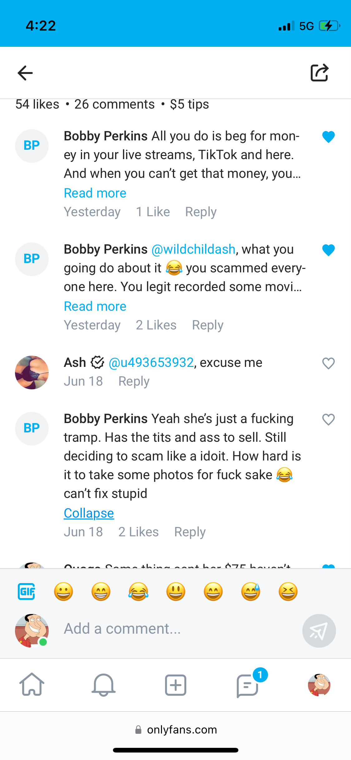The width and height of the screenshot is (351, 760).
Task: Tap the new post plus icon
Action: [176, 685]
